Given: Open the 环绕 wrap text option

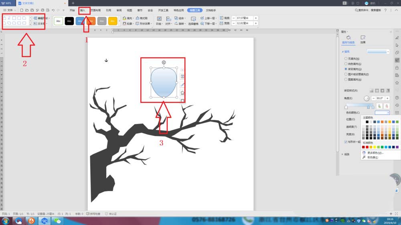Looking at the screenshot, I should (159, 21).
